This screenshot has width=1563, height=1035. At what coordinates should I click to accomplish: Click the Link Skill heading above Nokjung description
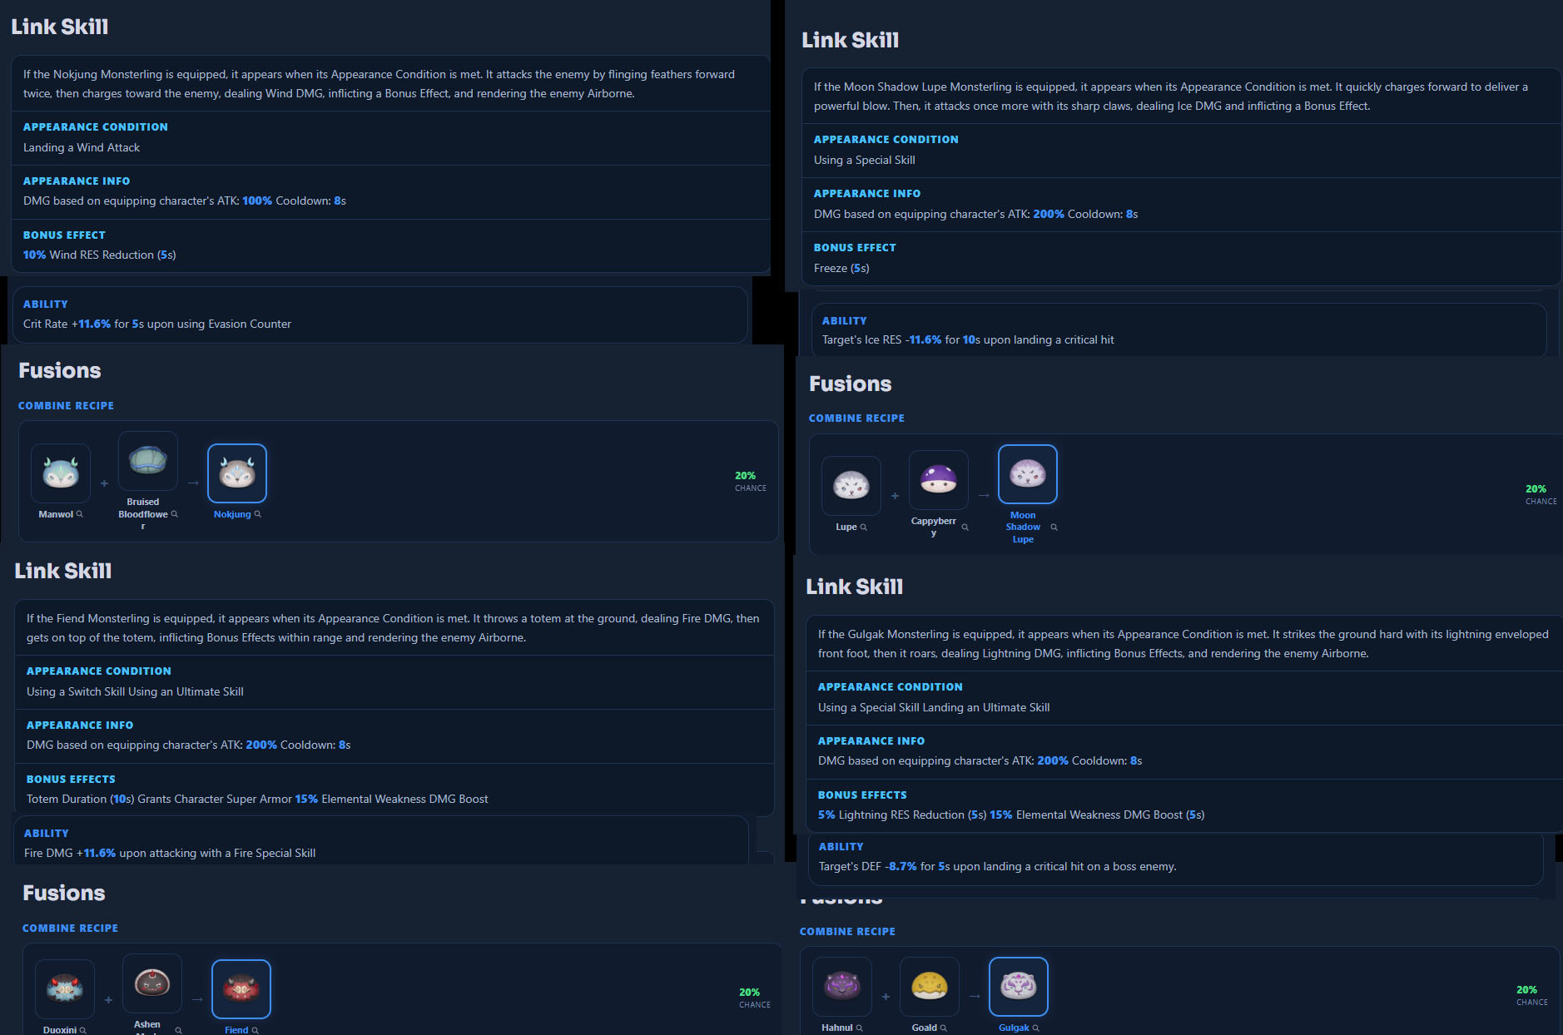pos(60,27)
